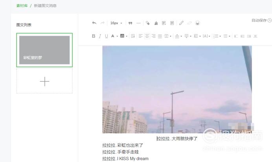Expand the ordered list style dropdown
The image size is (272, 162).
(x=220, y=36)
